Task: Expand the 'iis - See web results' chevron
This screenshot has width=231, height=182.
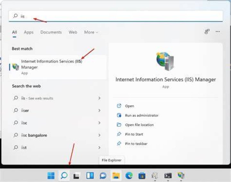Action: (99, 98)
